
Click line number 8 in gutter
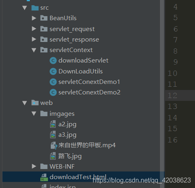[x=175, y=51]
